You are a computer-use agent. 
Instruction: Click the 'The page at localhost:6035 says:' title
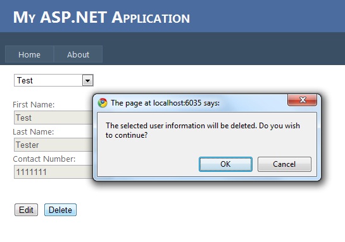click(165, 103)
